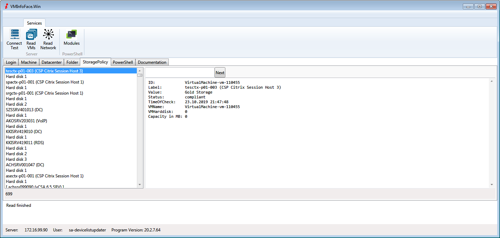Select AKOSRV203031 (VoIP) entry

pos(71,121)
